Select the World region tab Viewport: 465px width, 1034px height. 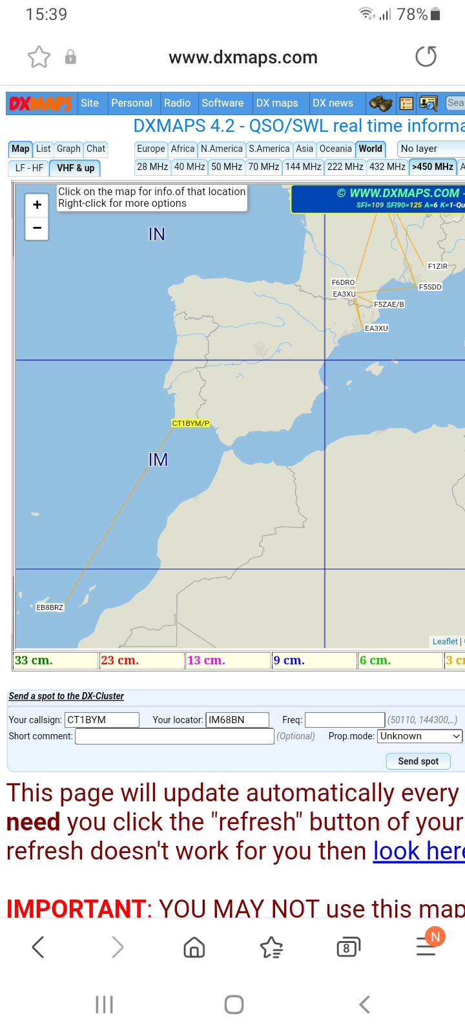tap(371, 149)
